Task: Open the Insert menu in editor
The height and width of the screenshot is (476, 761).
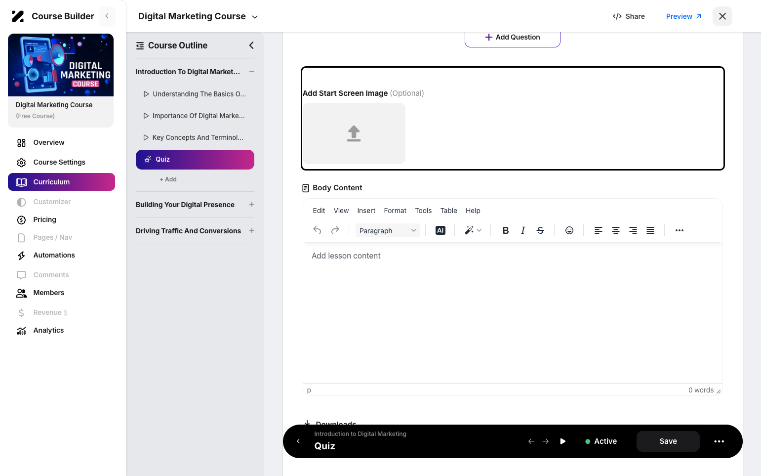Action: point(366,211)
